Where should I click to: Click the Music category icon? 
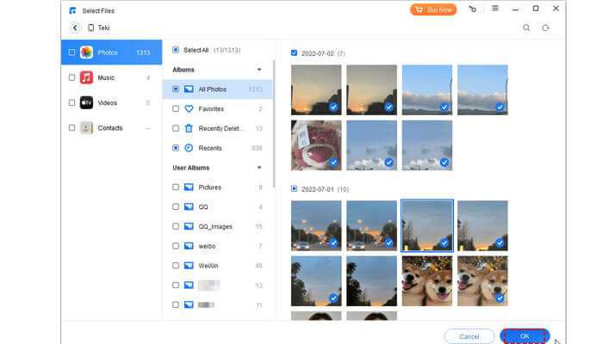87,77
